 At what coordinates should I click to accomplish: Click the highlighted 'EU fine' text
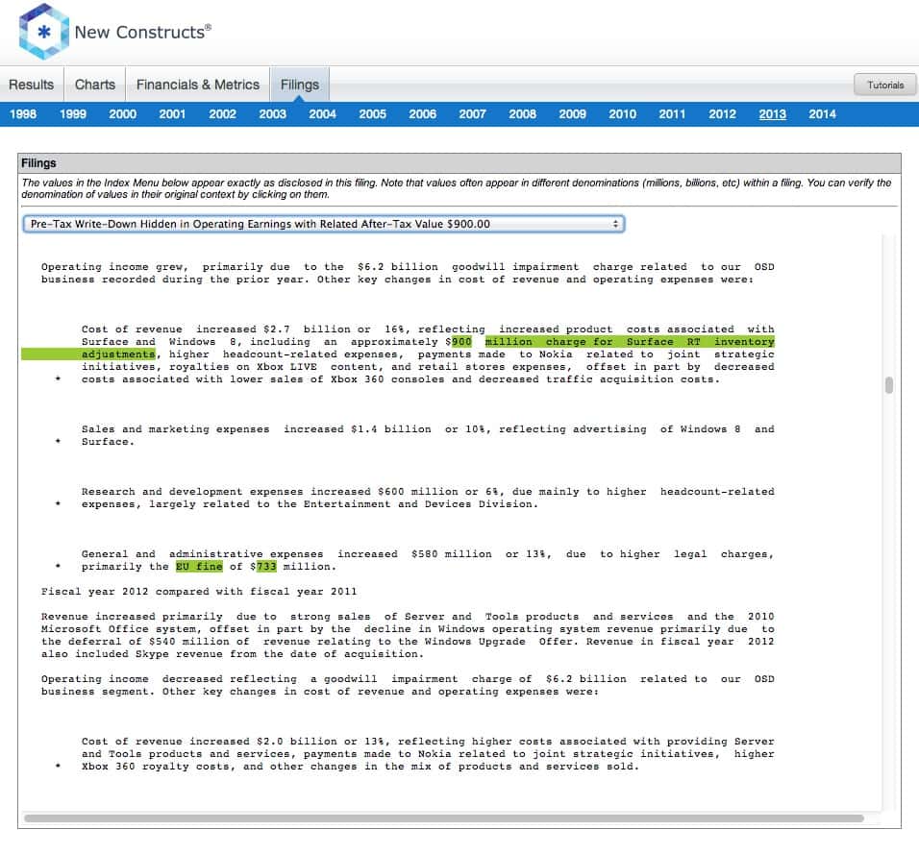199,567
